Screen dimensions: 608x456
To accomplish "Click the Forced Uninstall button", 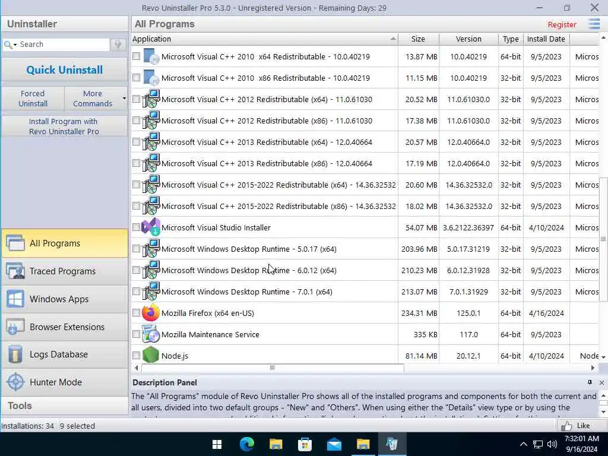I will 33,99.
